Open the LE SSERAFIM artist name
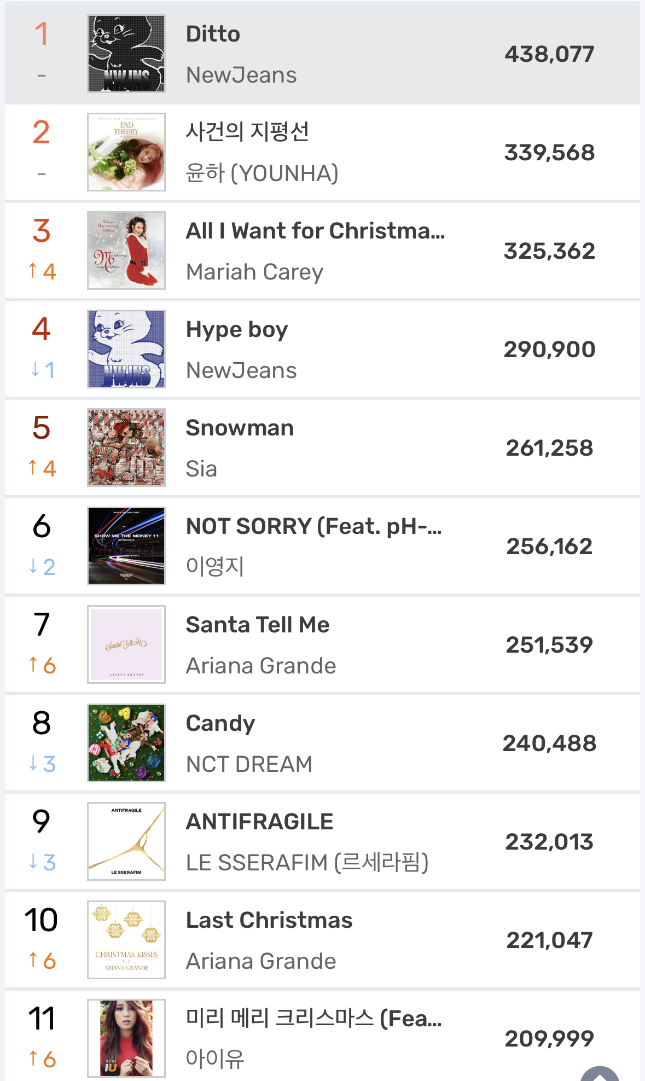The image size is (645, 1081). (307, 863)
